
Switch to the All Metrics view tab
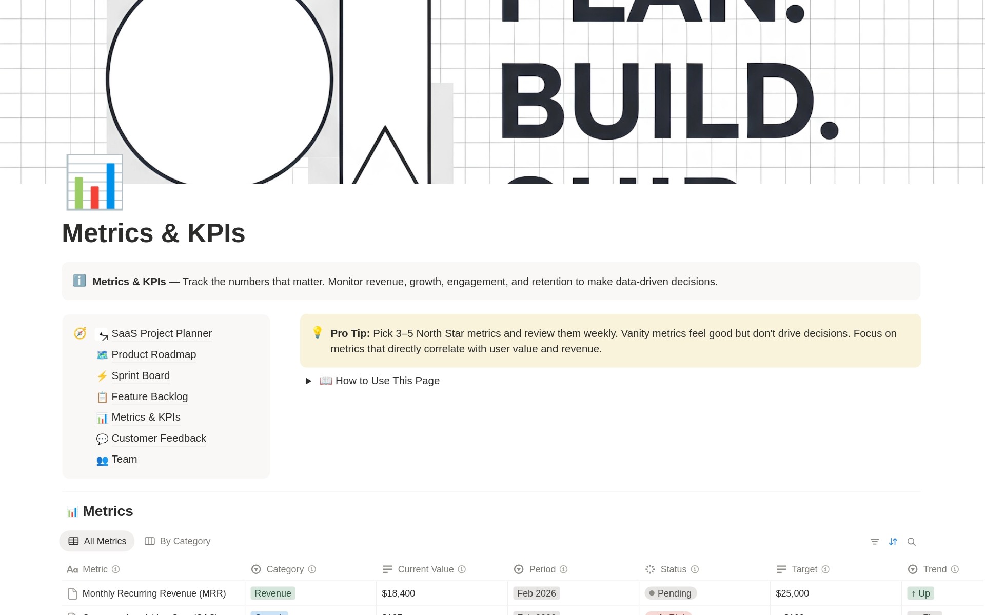tap(97, 541)
